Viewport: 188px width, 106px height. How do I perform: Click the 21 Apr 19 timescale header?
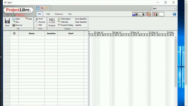click(x=99, y=32)
